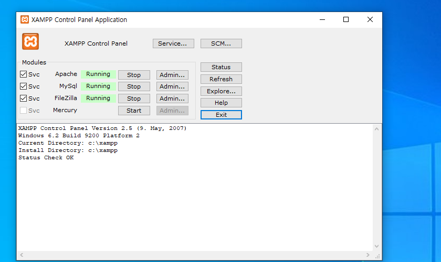441x262 pixels.
Task: Click the Status button
Action: click(x=221, y=67)
